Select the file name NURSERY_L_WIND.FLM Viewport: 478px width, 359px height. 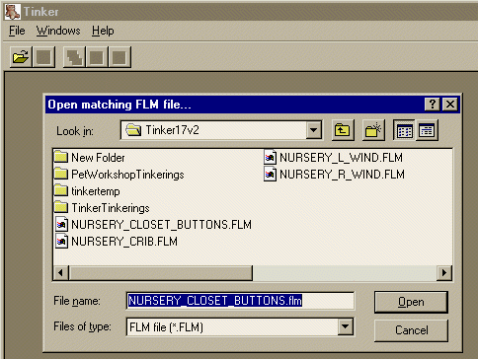click(x=341, y=158)
